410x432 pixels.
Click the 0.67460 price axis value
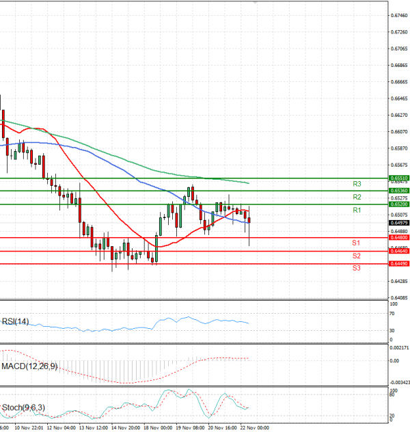(399, 16)
